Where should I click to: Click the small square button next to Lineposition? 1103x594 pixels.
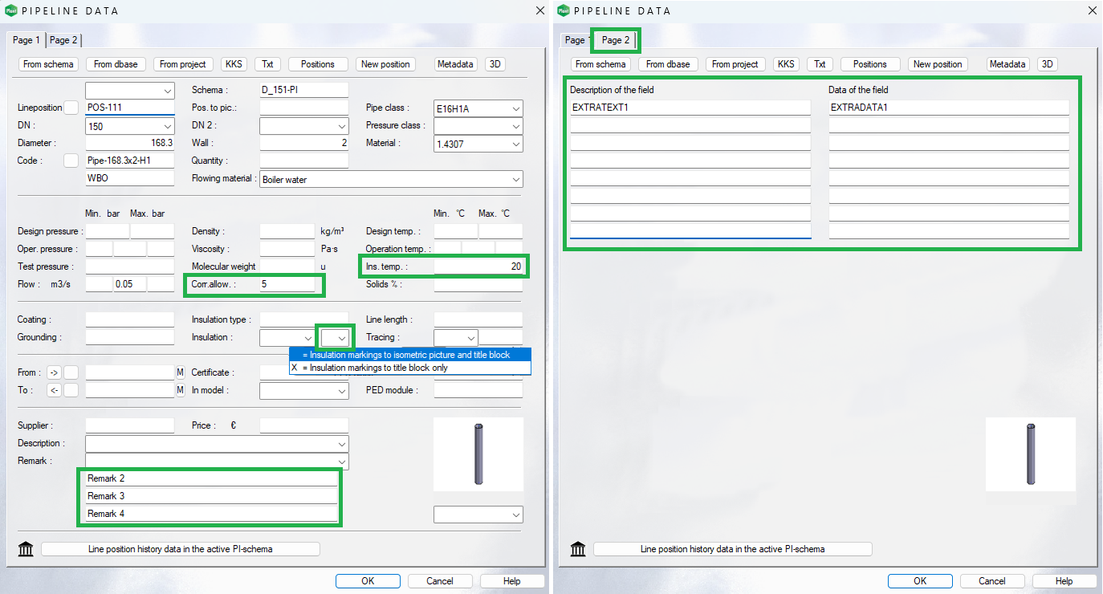coord(71,108)
